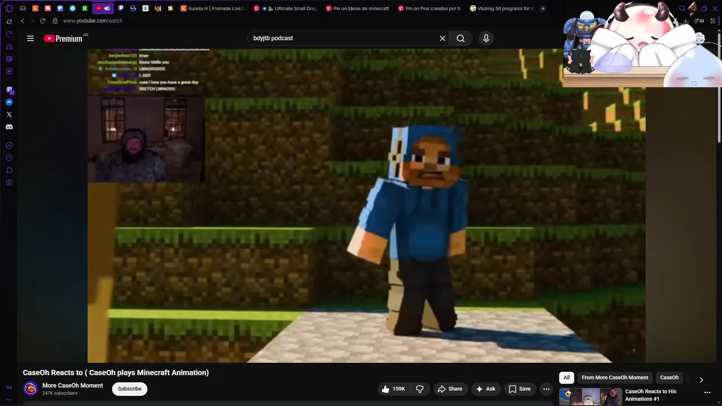Viewport: 722px width, 406px height.
Task: Share this video
Action: (450, 389)
